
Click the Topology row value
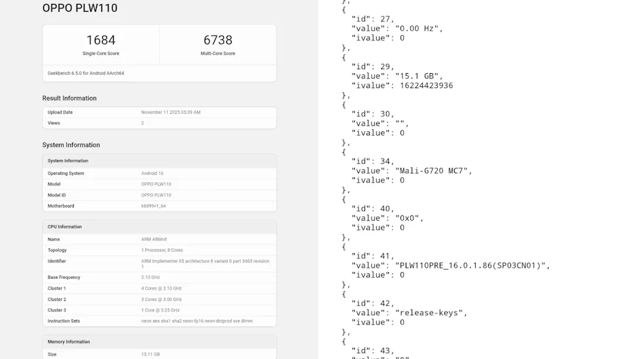pyautogui.click(x=162, y=250)
